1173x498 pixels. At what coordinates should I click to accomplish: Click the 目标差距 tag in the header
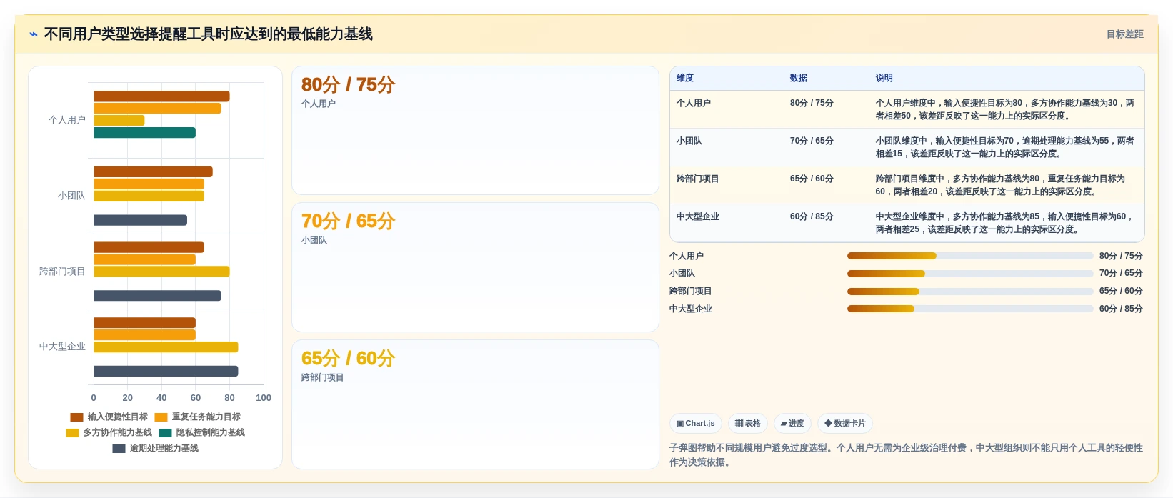[x=1124, y=34]
